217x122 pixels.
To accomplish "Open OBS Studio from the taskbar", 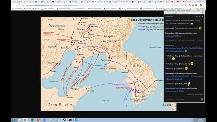I will point(70,120).
